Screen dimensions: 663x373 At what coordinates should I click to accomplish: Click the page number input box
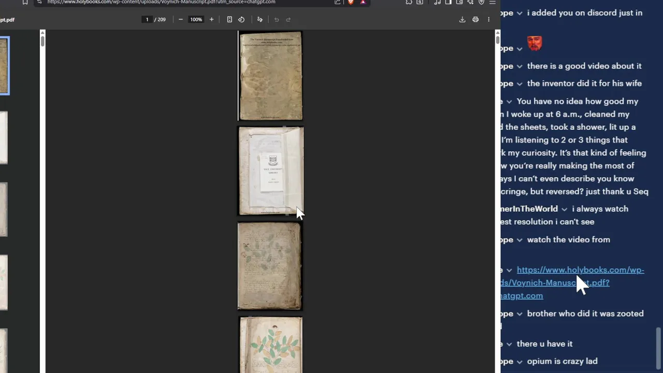click(147, 19)
